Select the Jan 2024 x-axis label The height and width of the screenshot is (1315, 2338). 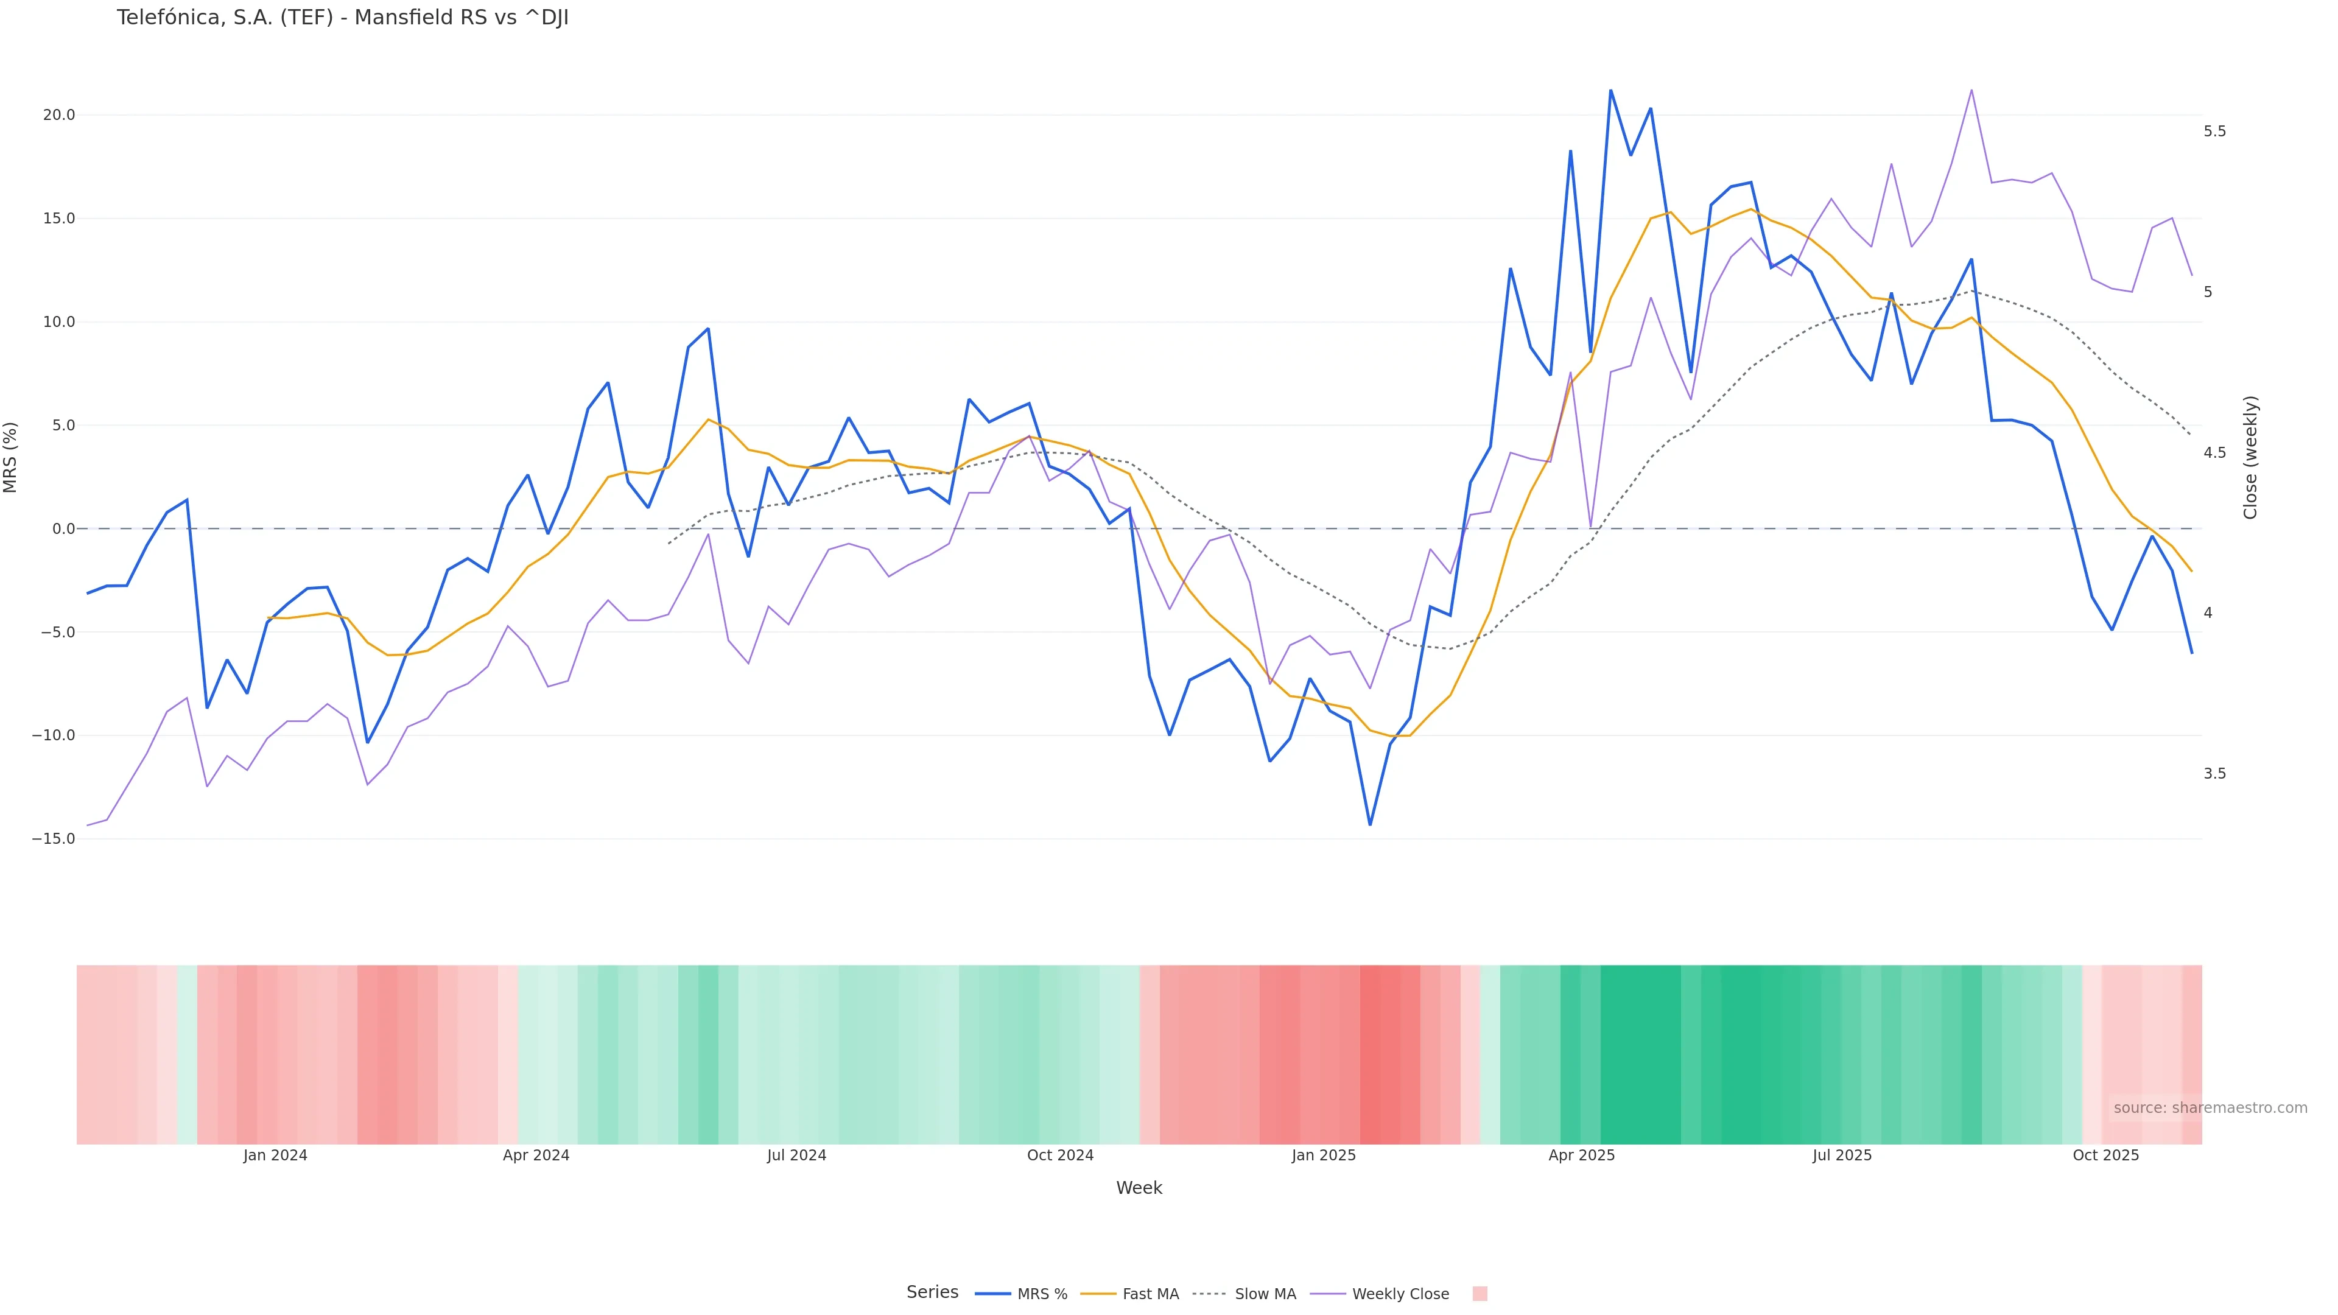click(x=275, y=1155)
